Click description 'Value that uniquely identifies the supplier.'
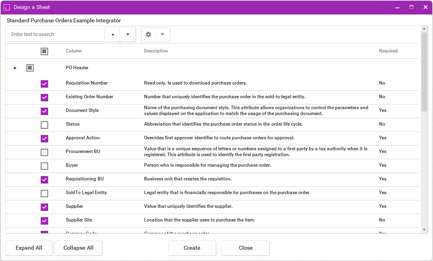433x261 pixels. pos(188,206)
